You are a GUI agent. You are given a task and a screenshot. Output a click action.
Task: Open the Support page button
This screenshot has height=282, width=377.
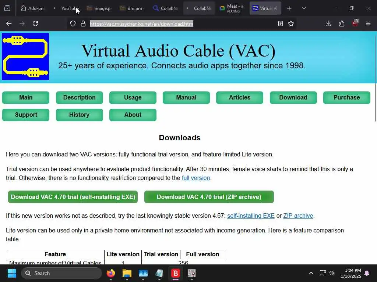pyautogui.click(x=26, y=115)
